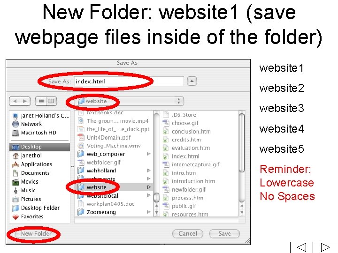Select the Desktop sidebar item
This screenshot has width=338, height=253.
click(40, 147)
